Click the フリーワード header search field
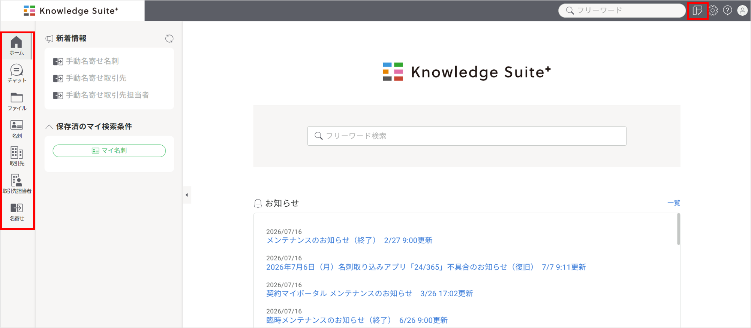This screenshot has height=328, width=751. click(x=622, y=10)
